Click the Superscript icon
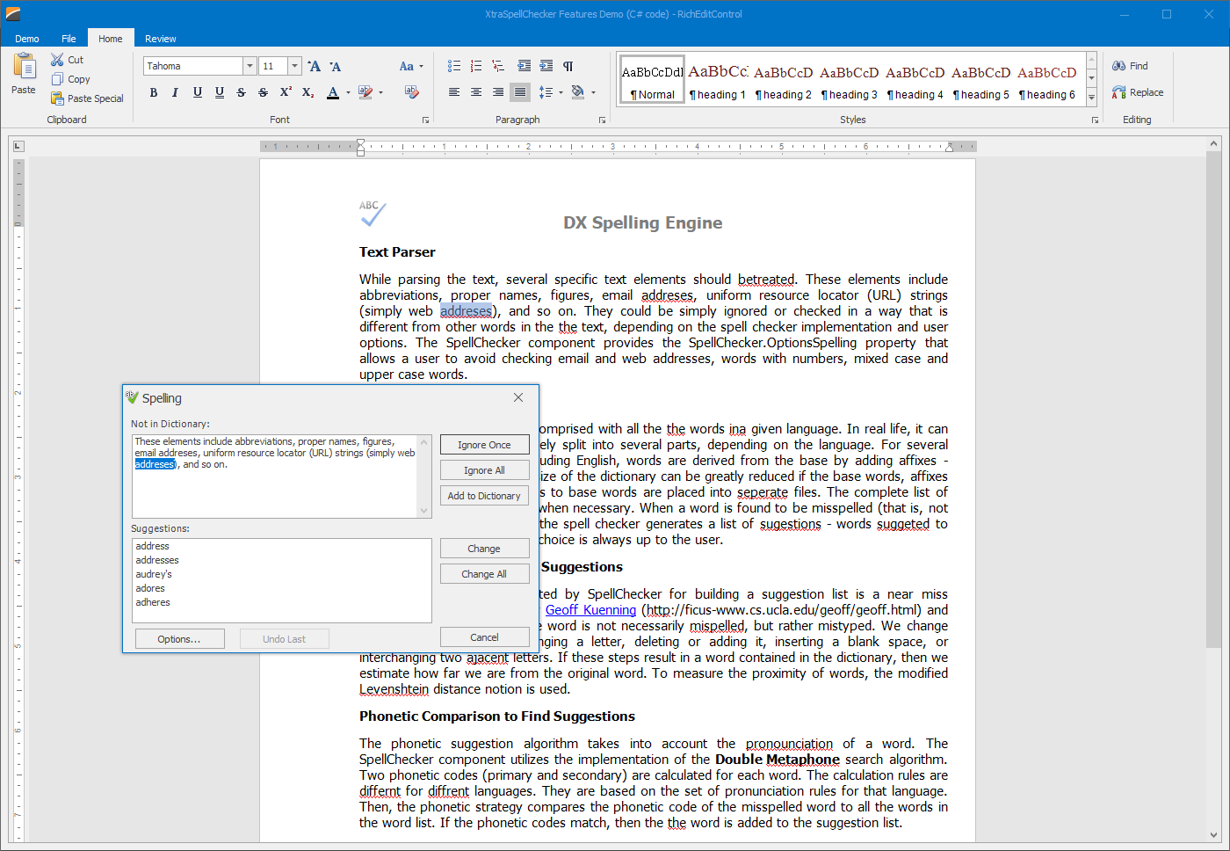The image size is (1230, 851). coord(284,92)
